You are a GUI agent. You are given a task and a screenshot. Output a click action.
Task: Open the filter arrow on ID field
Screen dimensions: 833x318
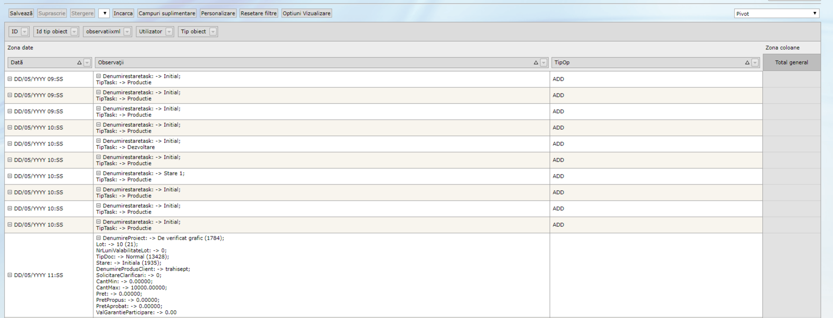pyautogui.click(x=24, y=32)
